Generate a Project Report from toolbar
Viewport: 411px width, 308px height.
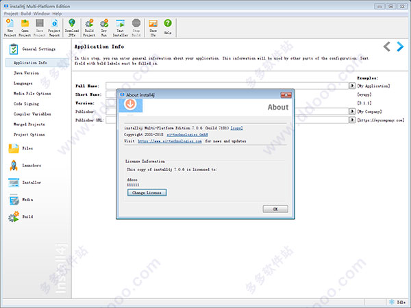click(x=54, y=27)
